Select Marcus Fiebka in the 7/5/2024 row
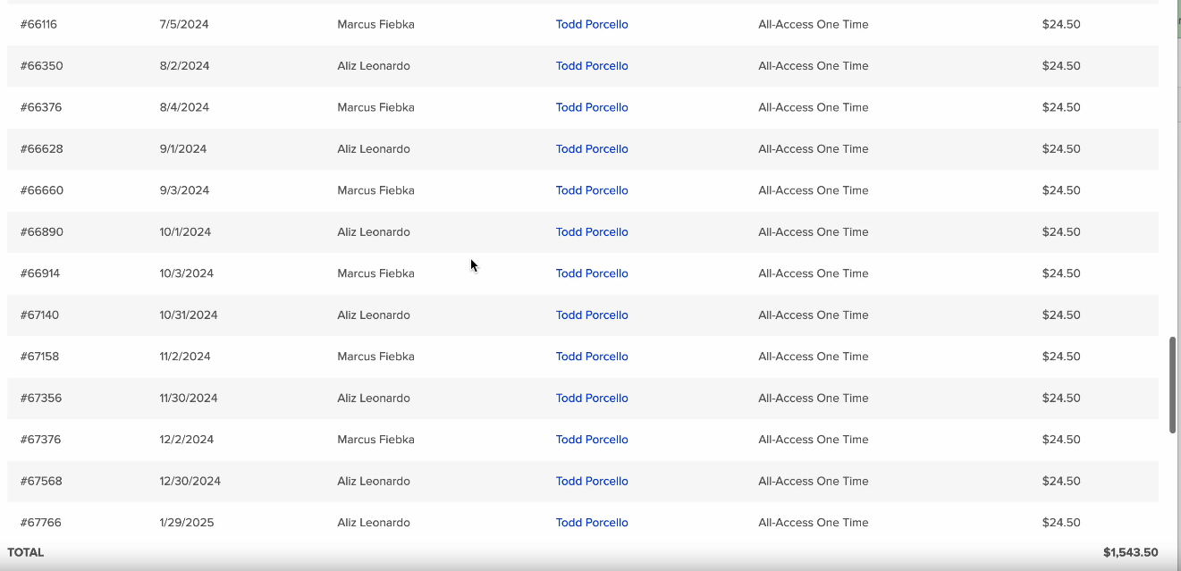Image resolution: width=1181 pixels, height=571 pixels. pos(375,24)
